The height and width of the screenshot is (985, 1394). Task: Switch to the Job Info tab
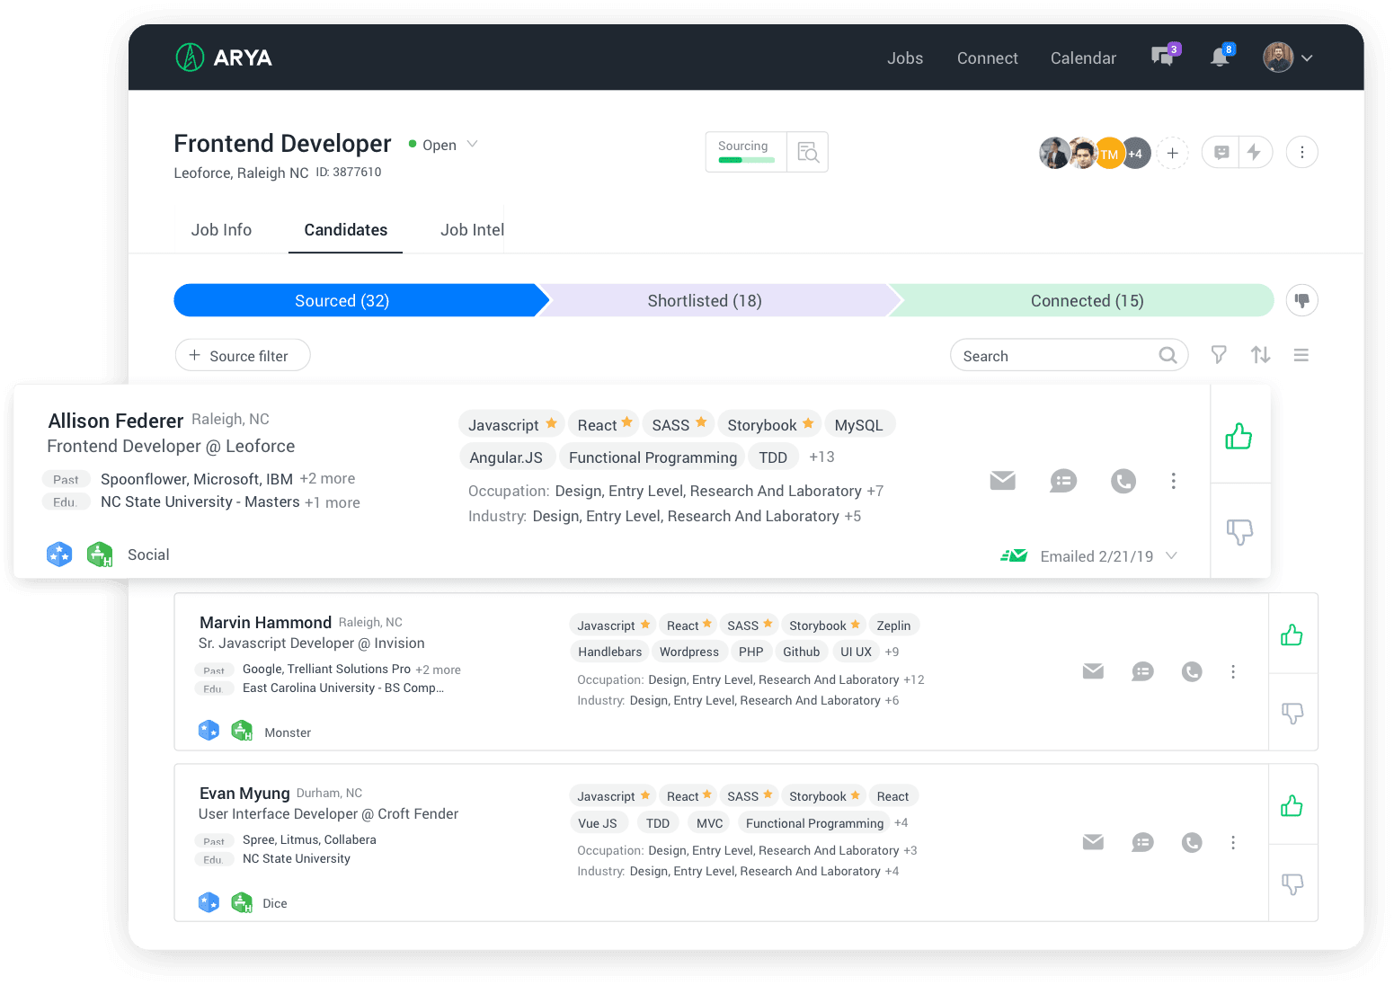click(x=221, y=230)
